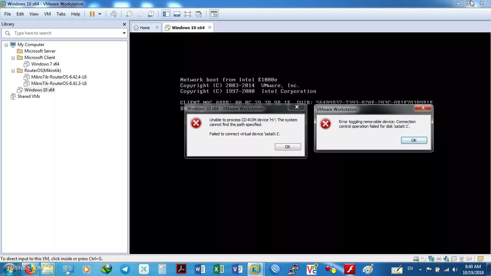Open the volume control in the tray
491x276 pixels.
tap(455, 269)
